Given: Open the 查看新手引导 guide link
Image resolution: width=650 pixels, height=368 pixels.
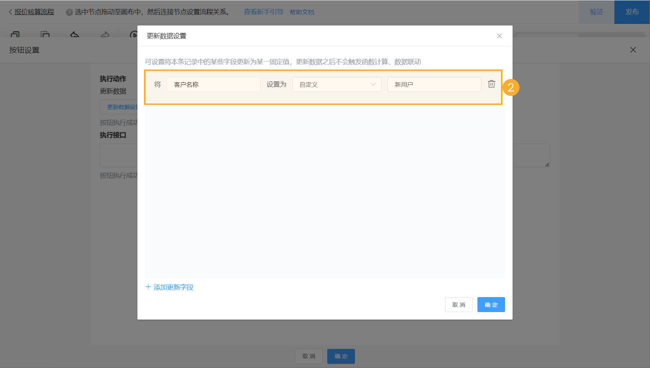Looking at the screenshot, I should (263, 11).
